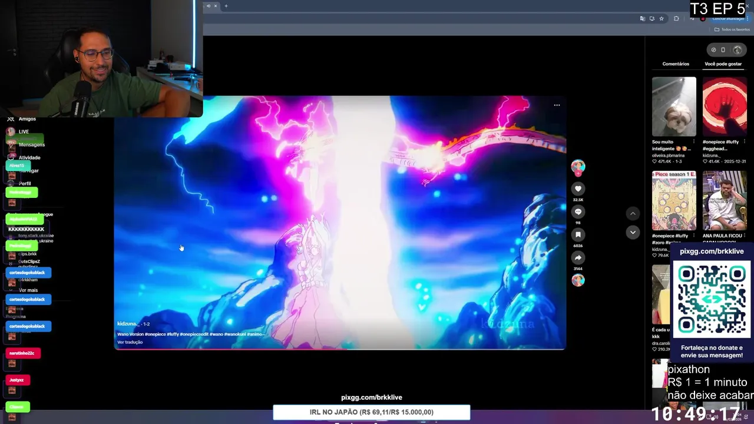This screenshot has height=424, width=754.
Task: Click the install app icon in address bar
Action: (x=652, y=18)
